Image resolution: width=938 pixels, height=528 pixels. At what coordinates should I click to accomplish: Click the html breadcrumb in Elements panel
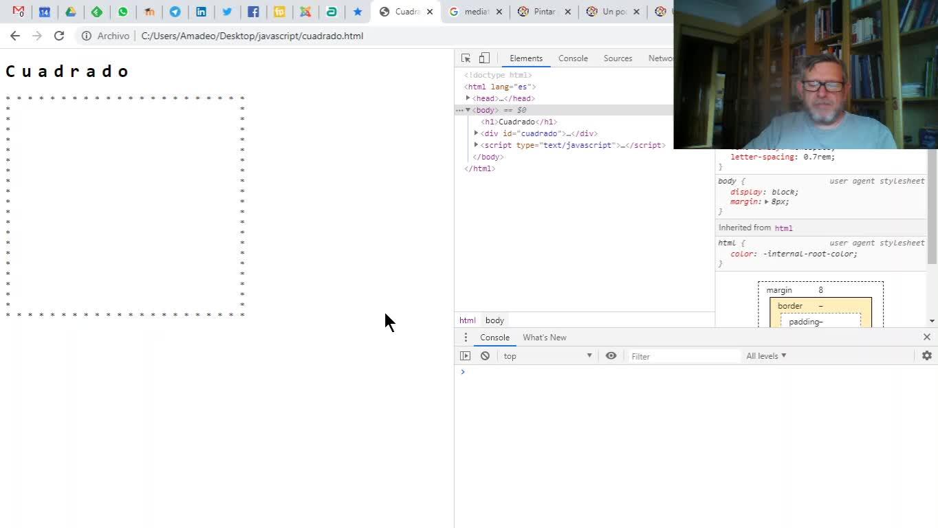tap(467, 320)
